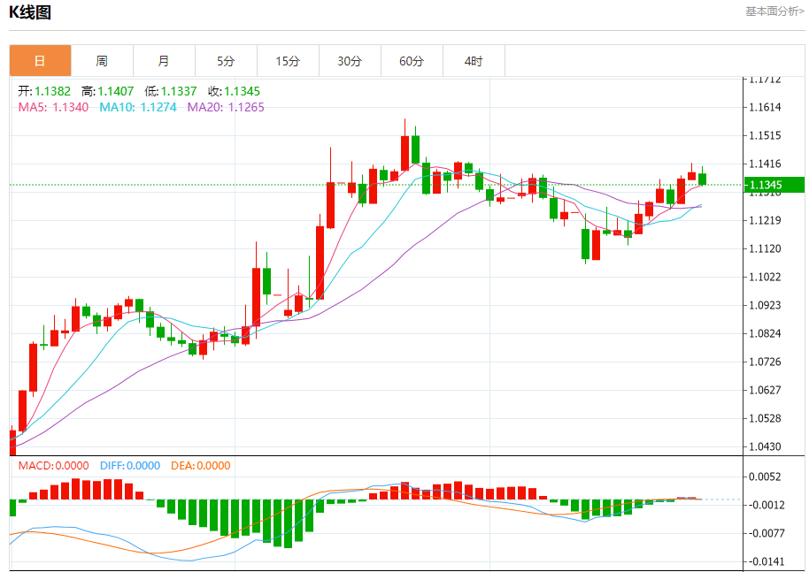Switch to the 周 weekly tab
This screenshot has height=572, width=809.
102,61
